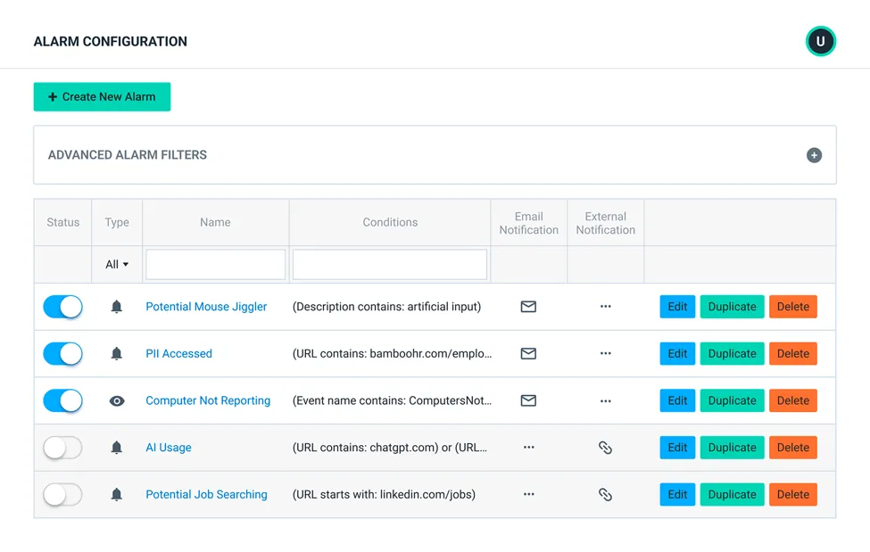
Task: Edit the AI Usage alarm
Action: pos(677,447)
